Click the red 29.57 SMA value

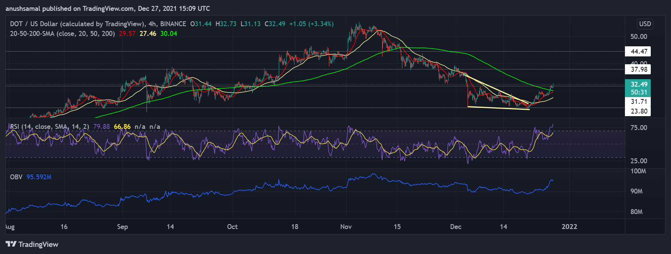[127, 34]
